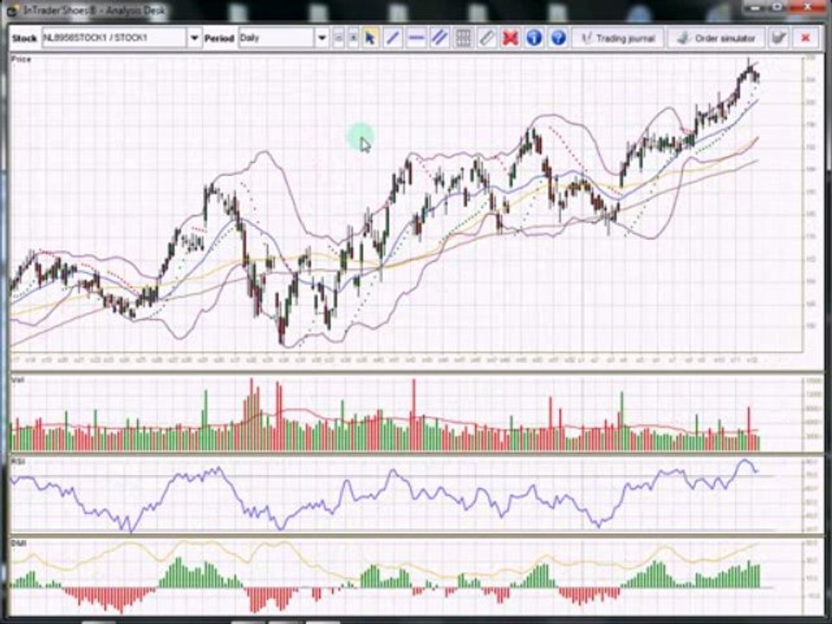Open the Trading journal

[618, 38]
